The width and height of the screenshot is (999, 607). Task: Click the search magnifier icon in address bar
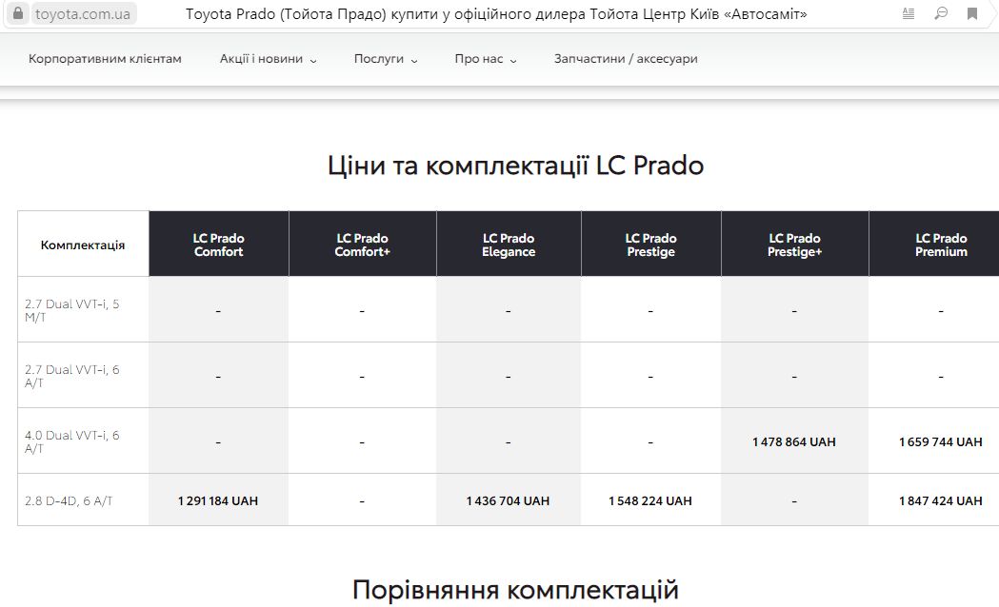pos(940,14)
